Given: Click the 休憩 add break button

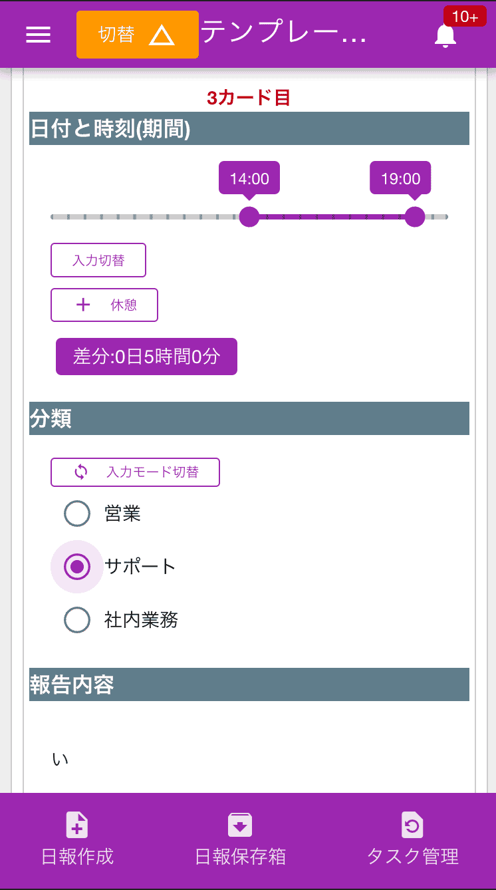Looking at the screenshot, I should pyautogui.click(x=104, y=305).
